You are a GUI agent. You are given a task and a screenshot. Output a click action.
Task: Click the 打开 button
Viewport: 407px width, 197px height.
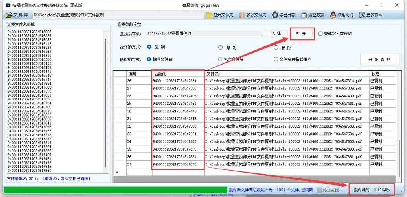301,34
